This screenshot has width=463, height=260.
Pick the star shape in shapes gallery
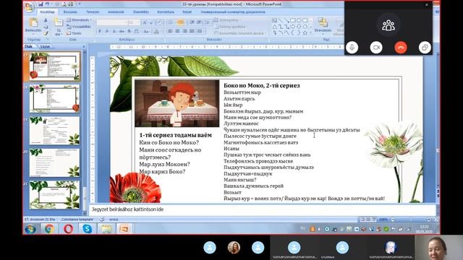[305, 32]
